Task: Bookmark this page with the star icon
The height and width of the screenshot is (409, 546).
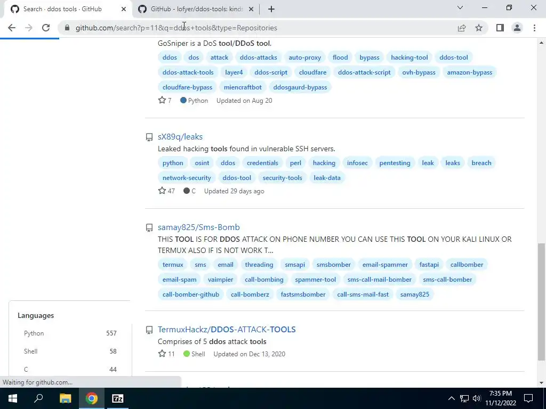Action: (x=479, y=28)
